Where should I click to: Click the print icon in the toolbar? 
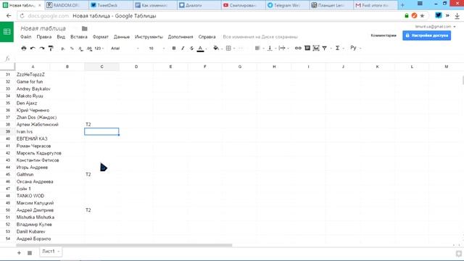click(24, 49)
